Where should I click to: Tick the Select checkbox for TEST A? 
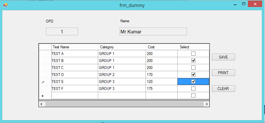click(193, 54)
